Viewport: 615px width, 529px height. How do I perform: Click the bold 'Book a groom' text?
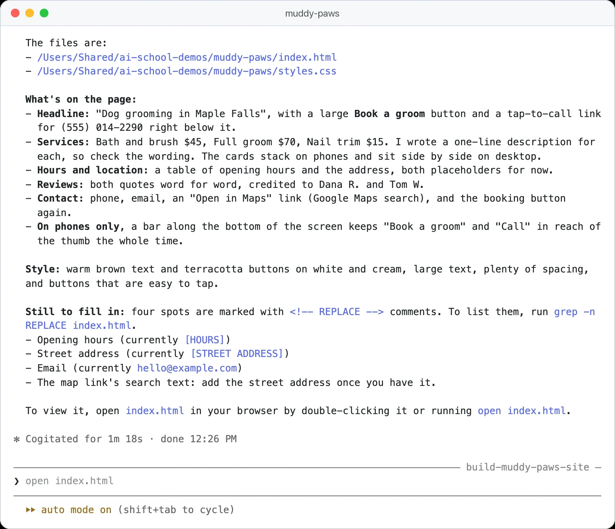pos(390,113)
